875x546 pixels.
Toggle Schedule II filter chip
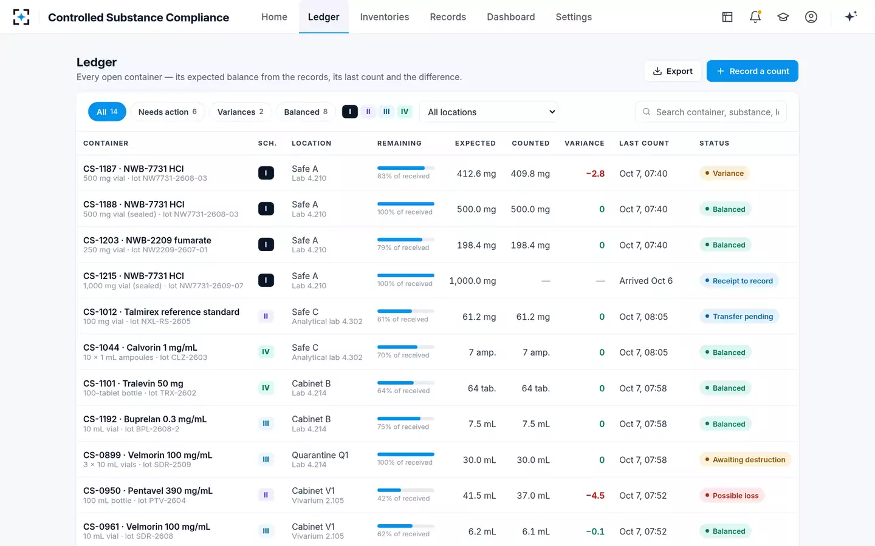368,112
